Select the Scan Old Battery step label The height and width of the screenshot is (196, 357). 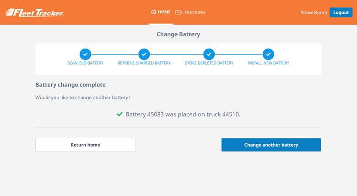(85, 63)
